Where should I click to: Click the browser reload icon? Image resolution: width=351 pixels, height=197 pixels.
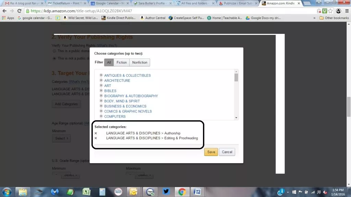[19, 11]
